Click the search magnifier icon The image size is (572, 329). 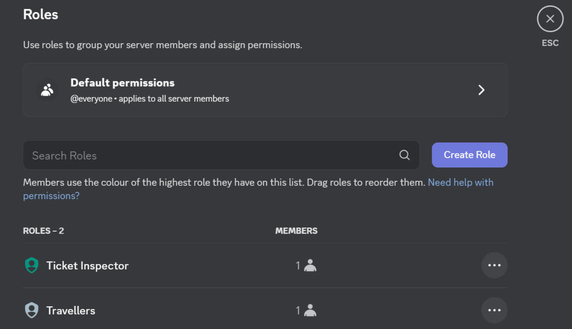coord(404,155)
